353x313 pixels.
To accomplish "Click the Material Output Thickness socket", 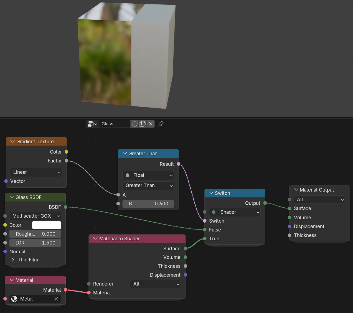I will tap(289, 235).
